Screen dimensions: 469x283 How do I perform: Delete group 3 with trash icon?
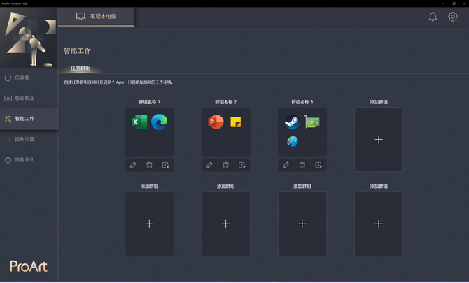coord(302,165)
